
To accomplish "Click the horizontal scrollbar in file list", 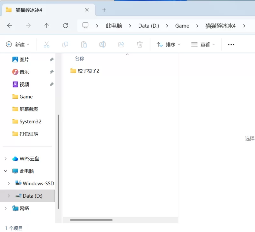I will click(x=91, y=220).
